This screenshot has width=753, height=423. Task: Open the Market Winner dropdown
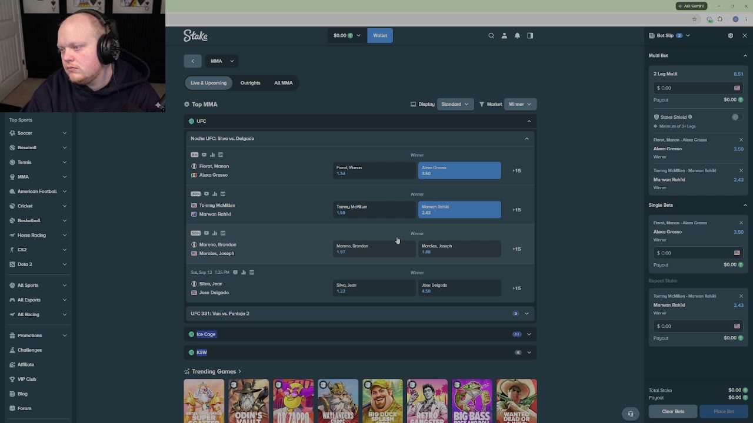coord(520,104)
